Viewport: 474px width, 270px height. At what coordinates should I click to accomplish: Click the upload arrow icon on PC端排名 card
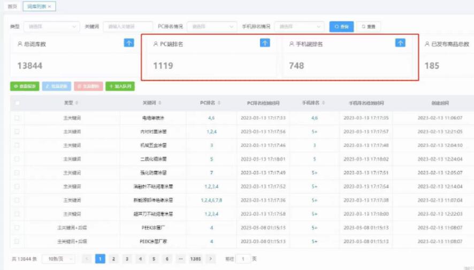(x=265, y=43)
